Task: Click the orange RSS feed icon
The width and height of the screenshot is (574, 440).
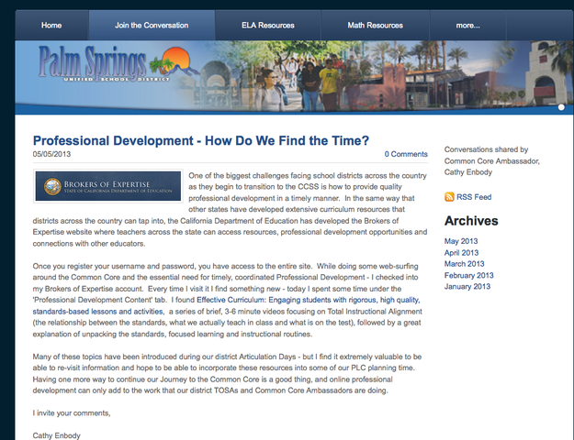Action: [x=449, y=197]
